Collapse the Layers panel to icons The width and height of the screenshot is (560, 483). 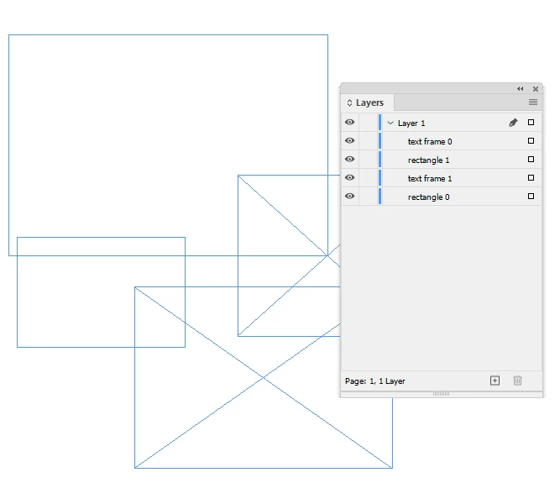tap(521, 89)
